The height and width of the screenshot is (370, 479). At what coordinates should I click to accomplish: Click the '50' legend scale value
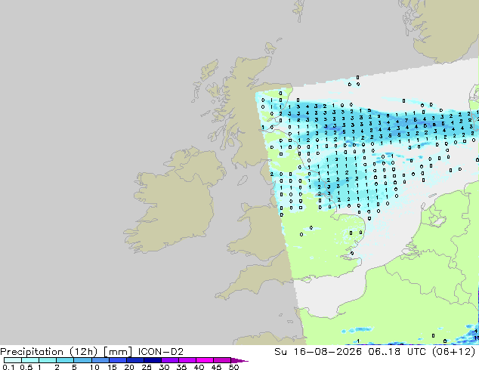click(233, 367)
